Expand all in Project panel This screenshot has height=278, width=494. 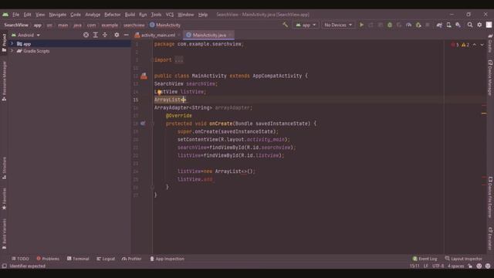click(96, 35)
